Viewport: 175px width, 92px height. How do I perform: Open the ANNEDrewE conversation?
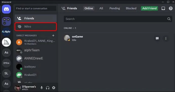coord(36,59)
